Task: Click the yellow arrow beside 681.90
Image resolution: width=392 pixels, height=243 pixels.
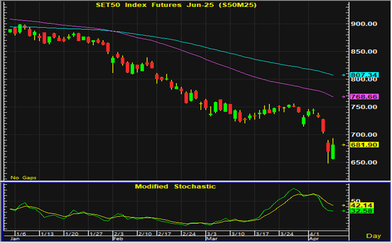Action: point(343,145)
